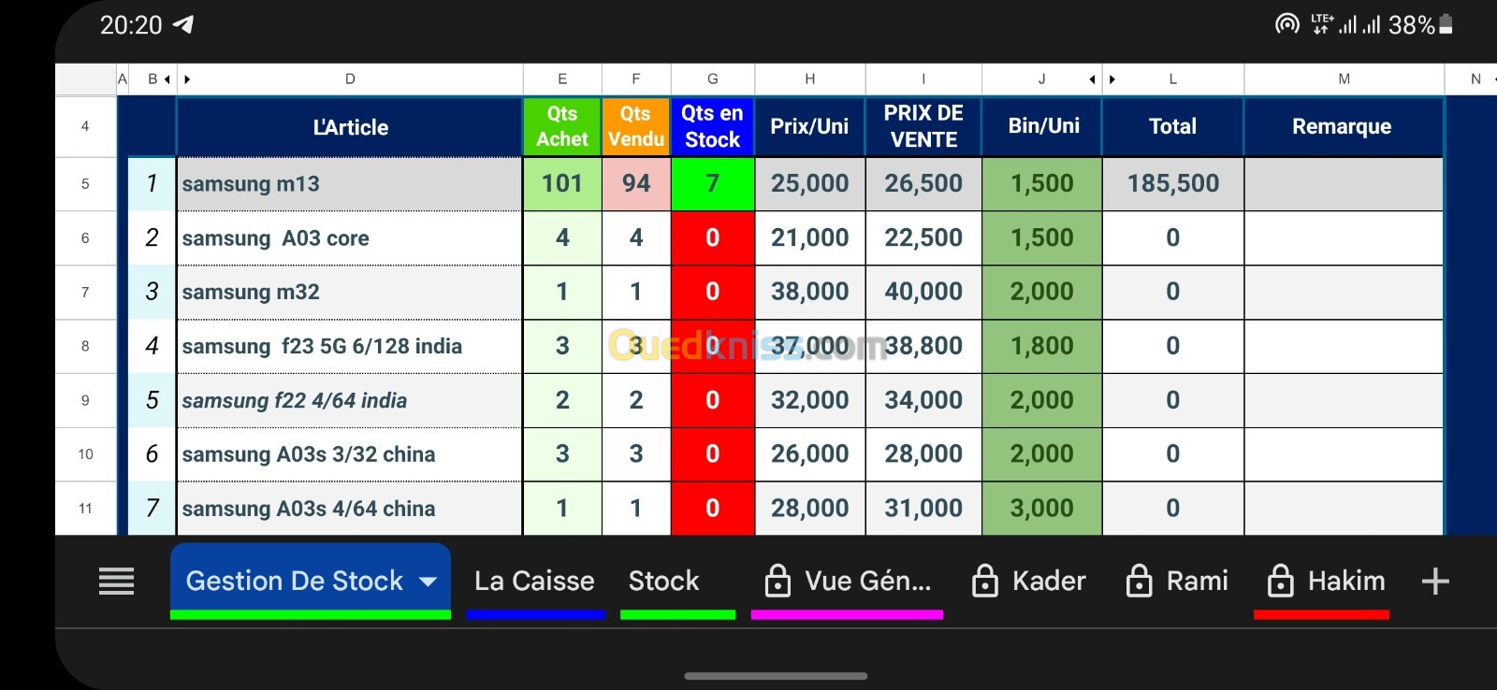Tap the battery icon in status bar

pos(1446,24)
